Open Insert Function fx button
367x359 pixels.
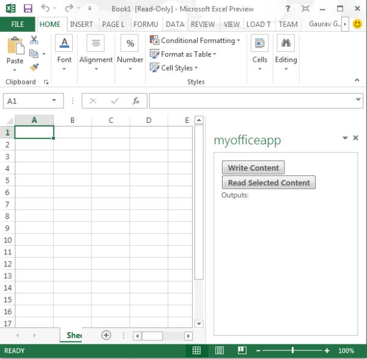(136, 101)
